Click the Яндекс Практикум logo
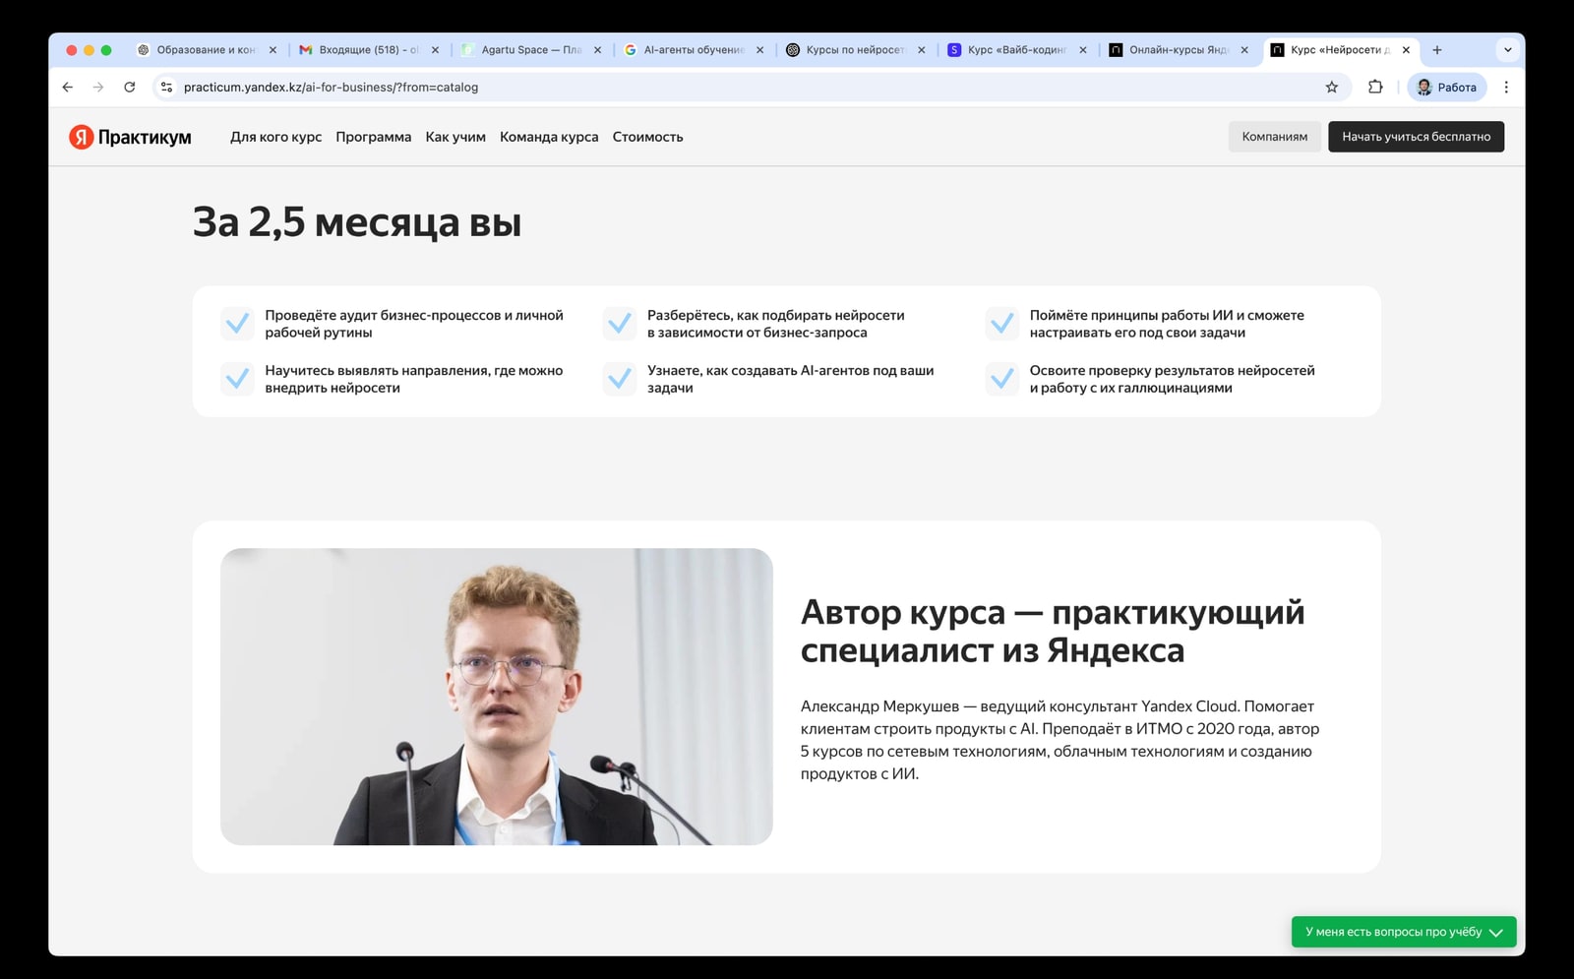 click(130, 137)
